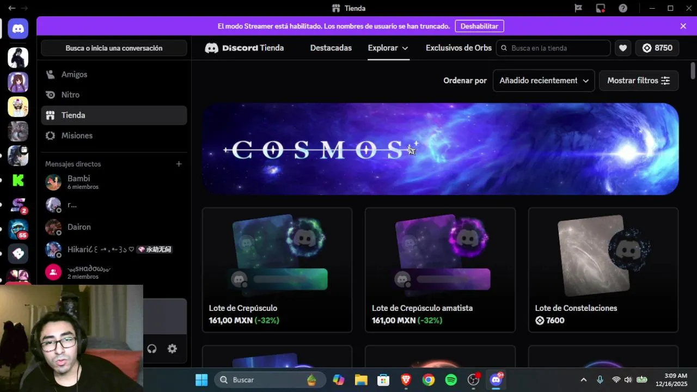Viewport: 697px width, 392px height.
Task: Open OBS Studio from the taskbar
Action: coord(474,379)
